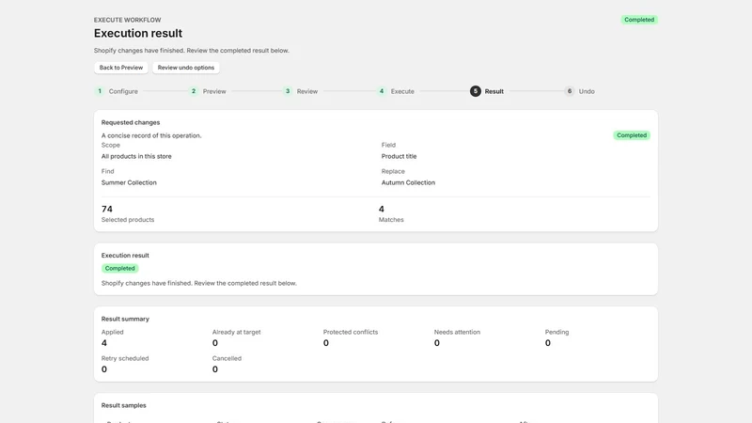Go to step 6 Undo
Image resolution: width=752 pixels, height=423 pixels.
coord(580,91)
